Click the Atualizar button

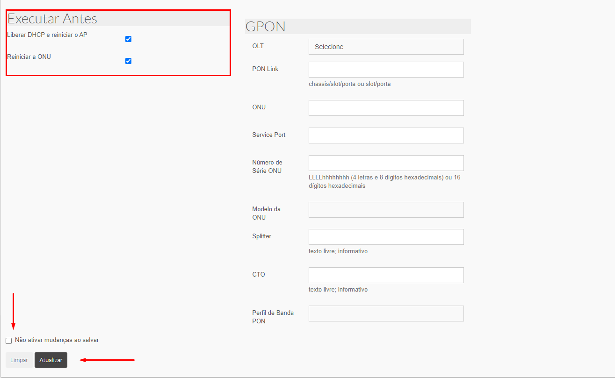51,360
